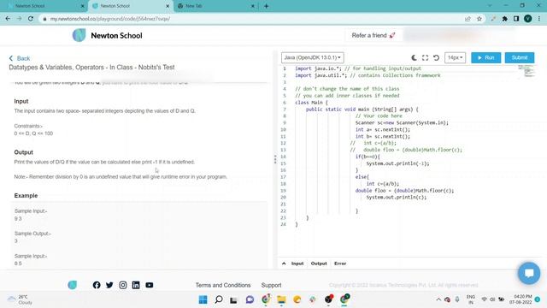Open the Twitter page icon

(x=109, y=285)
